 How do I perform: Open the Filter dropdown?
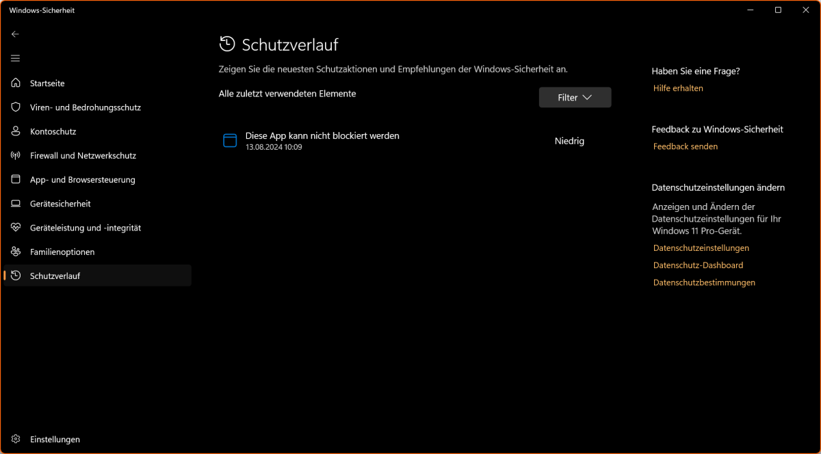(575, 97)
